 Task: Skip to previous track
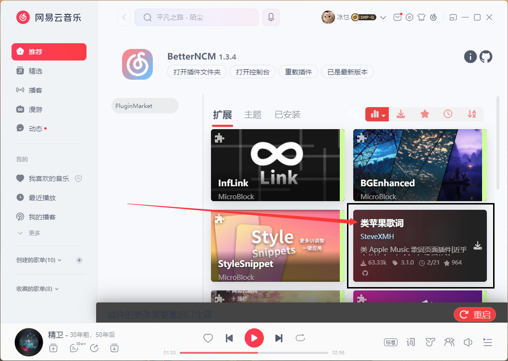coord(229,338)
